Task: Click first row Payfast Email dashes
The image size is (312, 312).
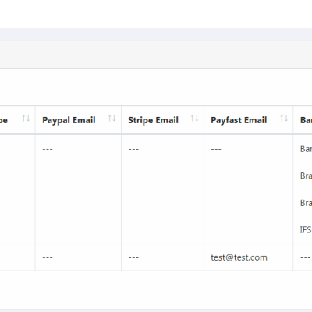Action: [x=216, y=149]
